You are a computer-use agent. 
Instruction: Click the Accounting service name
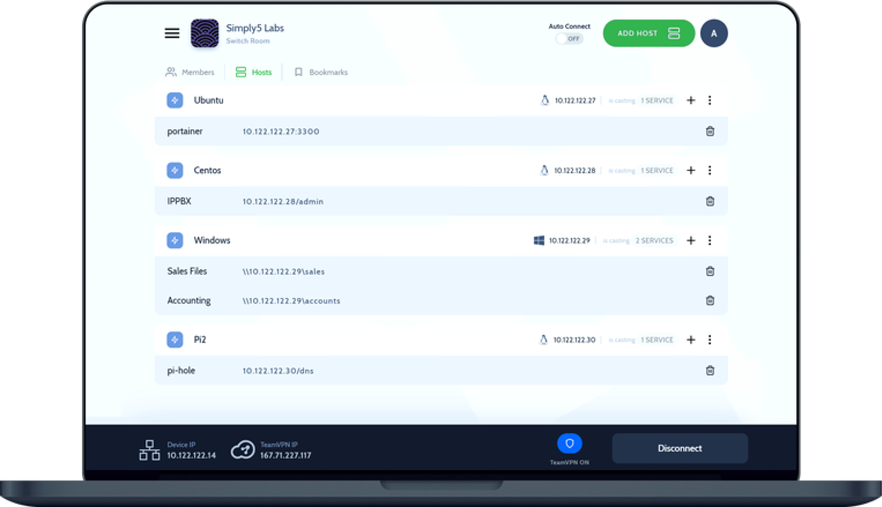click(x=189, y=301)
